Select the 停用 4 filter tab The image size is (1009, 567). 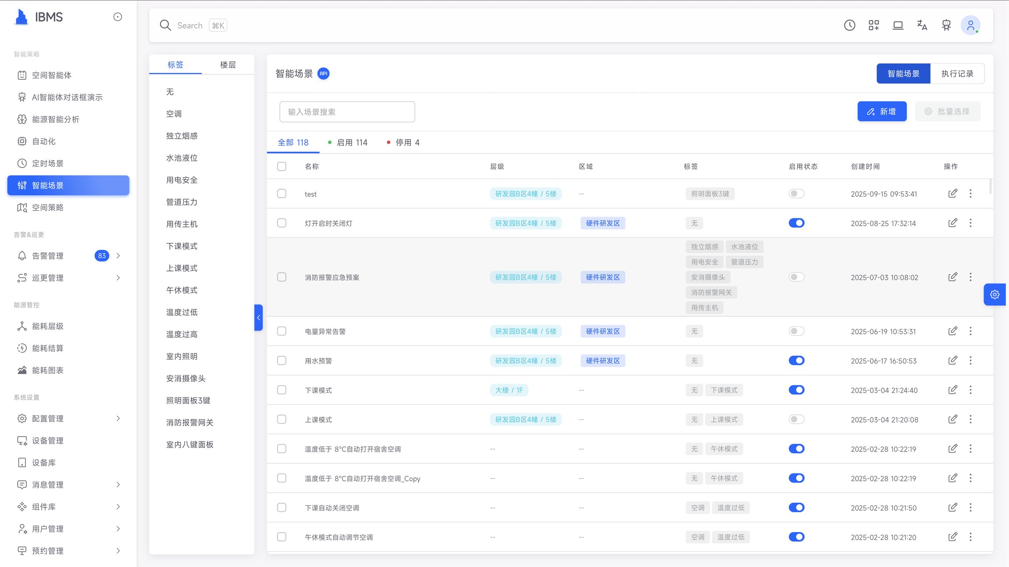(x=403, y=143)
